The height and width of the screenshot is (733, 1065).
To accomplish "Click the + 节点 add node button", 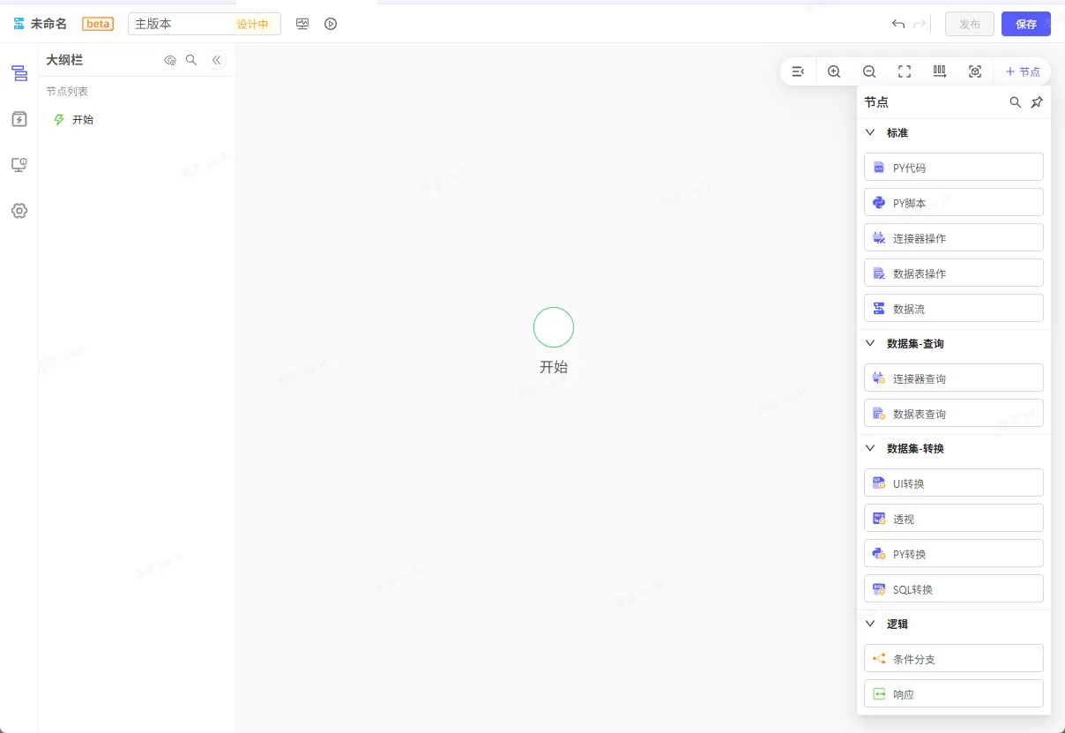I will (x=1023, y=71).
